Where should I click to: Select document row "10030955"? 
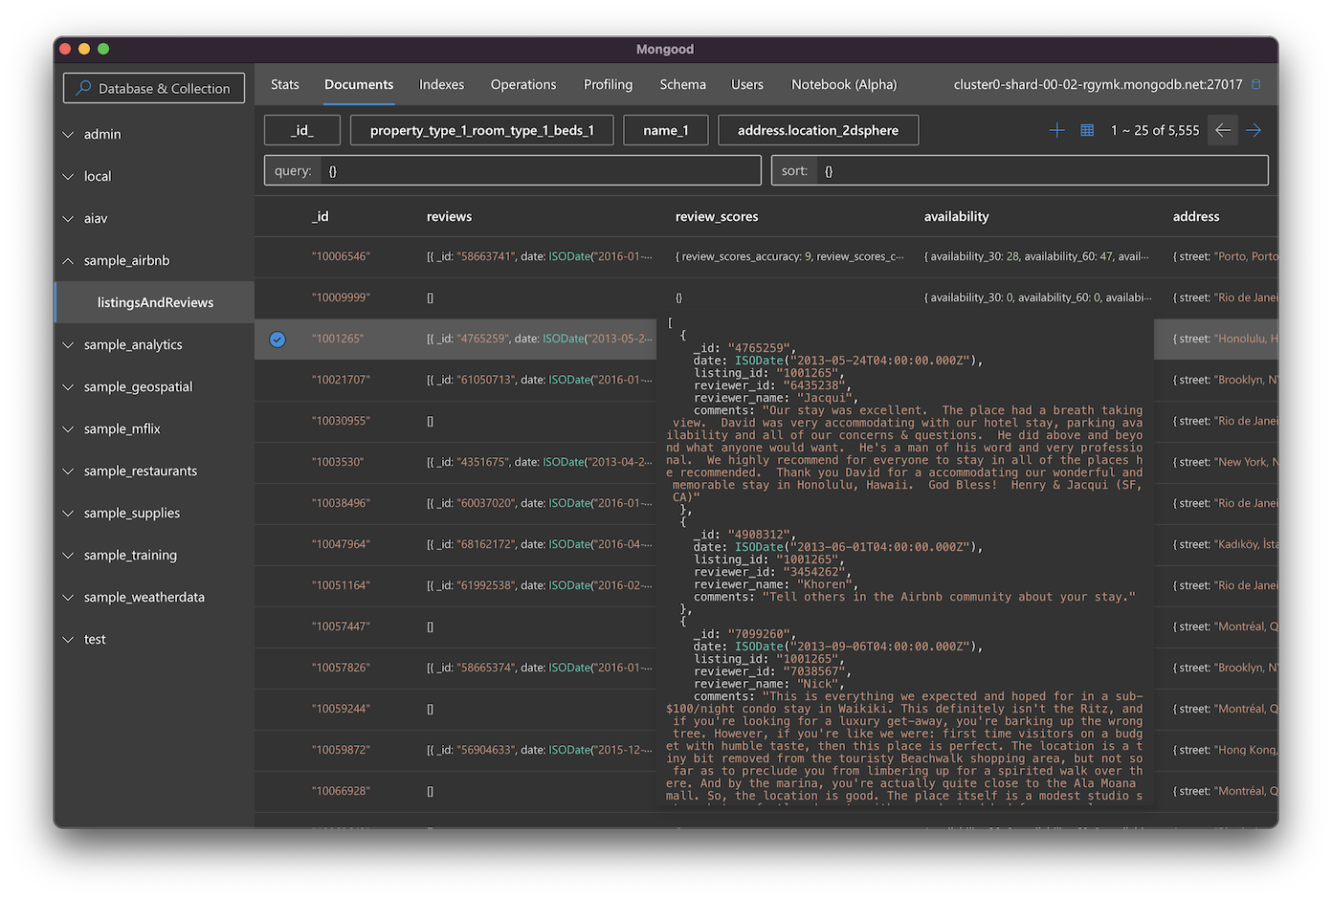click(x=455, y=421)
